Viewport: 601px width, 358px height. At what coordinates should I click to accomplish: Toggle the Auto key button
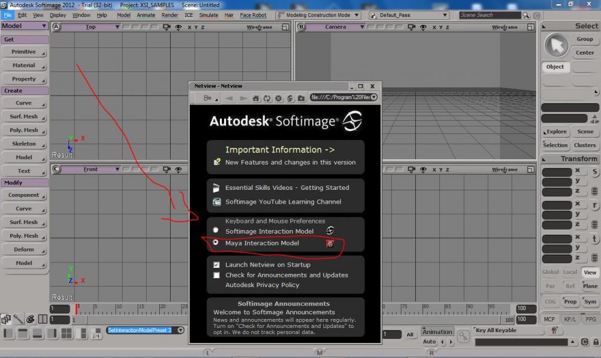(x=429, y=342)
